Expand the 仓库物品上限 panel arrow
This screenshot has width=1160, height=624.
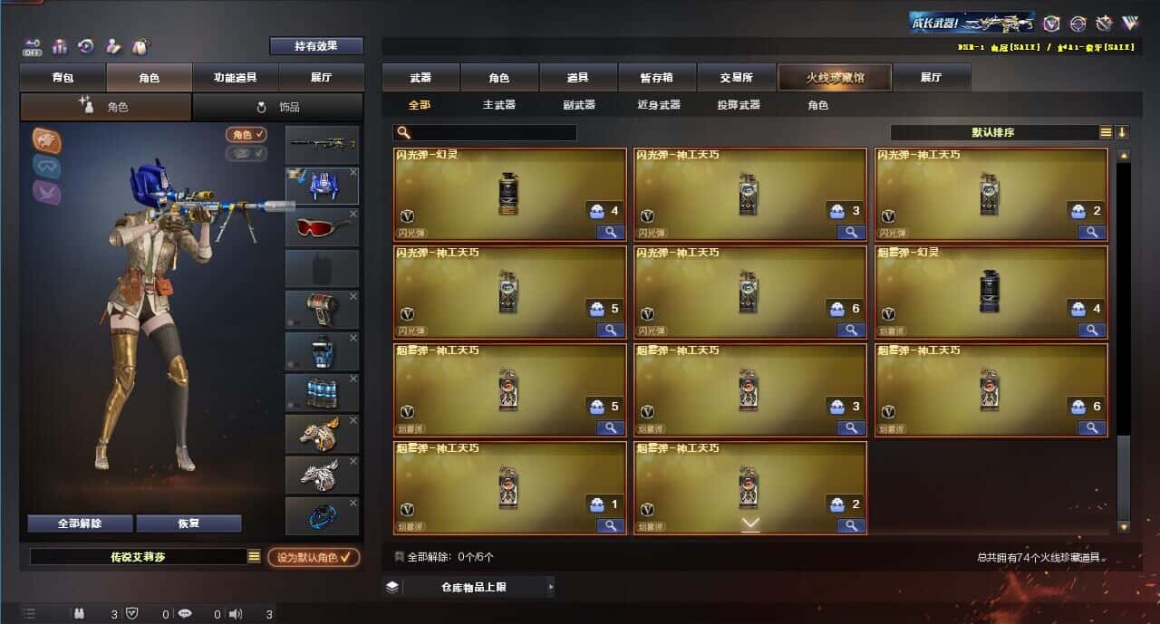550,587
